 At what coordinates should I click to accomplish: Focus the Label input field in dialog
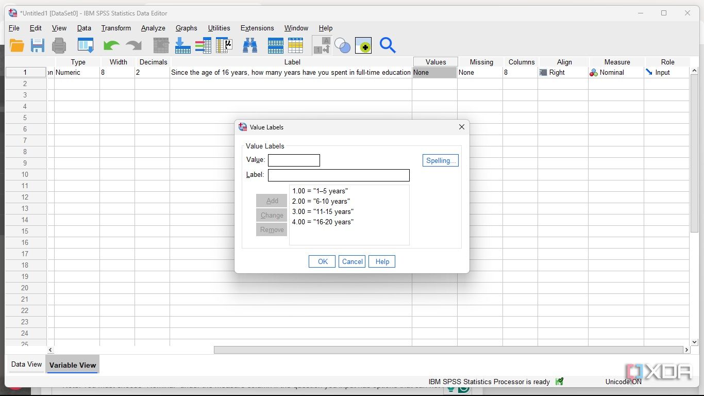339,175
